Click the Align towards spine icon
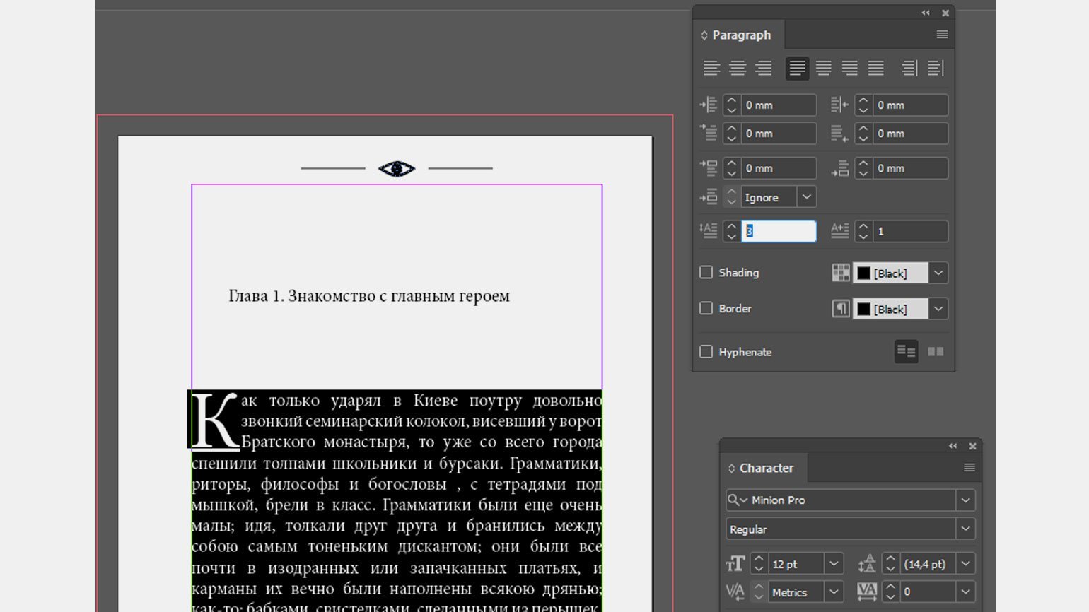Screen dimensions: 1089x612 click(909, 68)
